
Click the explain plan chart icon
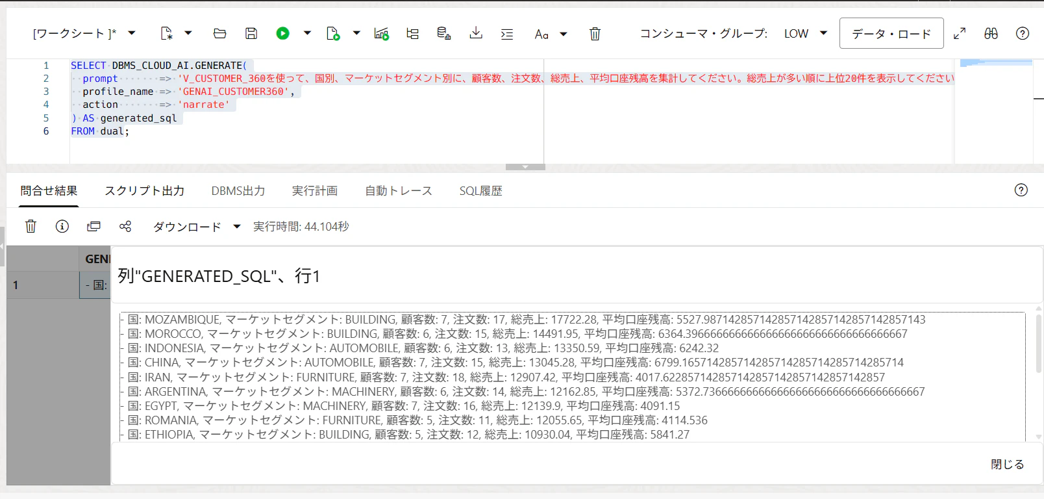[382, 33]
